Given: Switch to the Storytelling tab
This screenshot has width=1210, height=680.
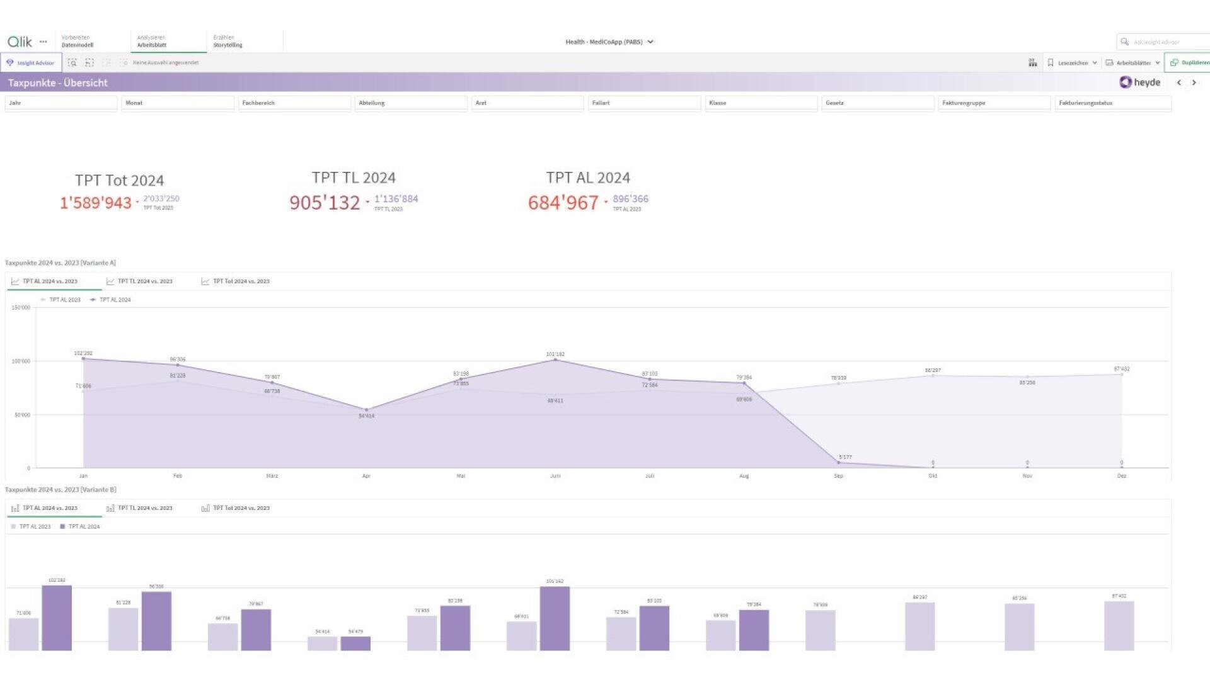Looking at the screenshot, I should [228, 42].
